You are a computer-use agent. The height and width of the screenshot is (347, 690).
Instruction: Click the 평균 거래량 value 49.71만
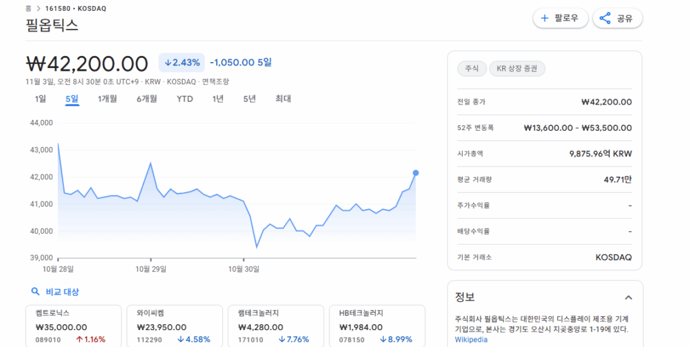click(x=617, y=179)
